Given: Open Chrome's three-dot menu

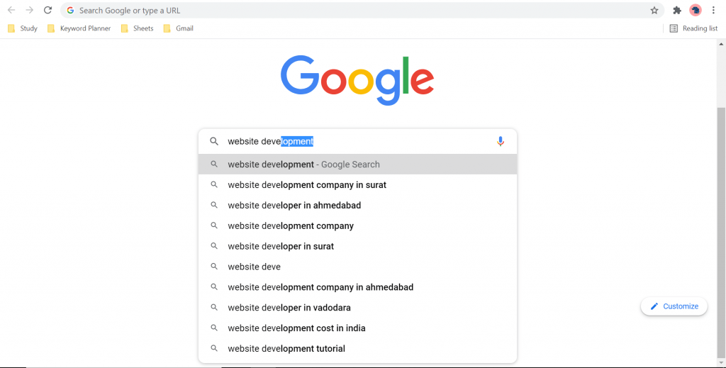Looking at the screenshot, I should (713, 10).
